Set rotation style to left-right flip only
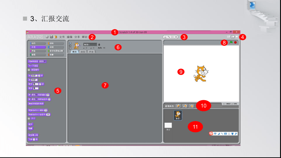This screenshot has height=158, width=281. coord(70,46)
